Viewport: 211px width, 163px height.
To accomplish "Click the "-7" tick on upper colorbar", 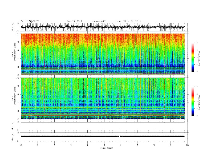I will click(x=197, y=72).
